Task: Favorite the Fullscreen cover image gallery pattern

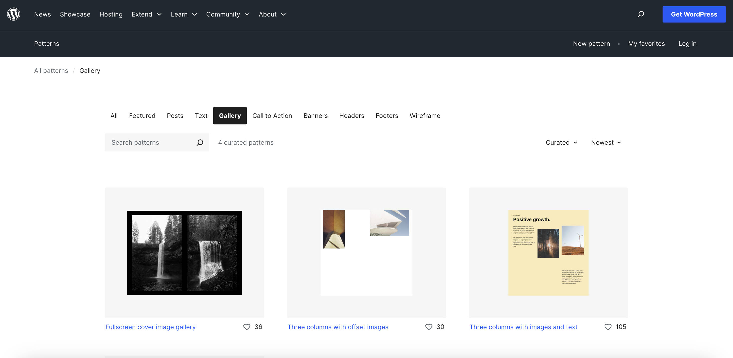Action: (247, 327)
